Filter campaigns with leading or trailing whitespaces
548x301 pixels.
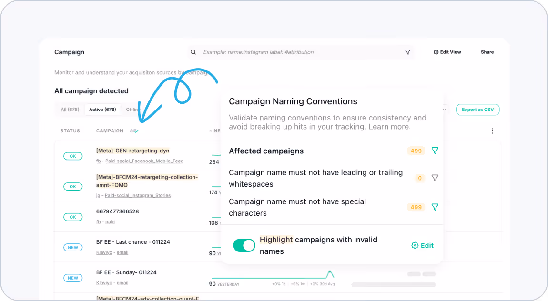(435, 178)
